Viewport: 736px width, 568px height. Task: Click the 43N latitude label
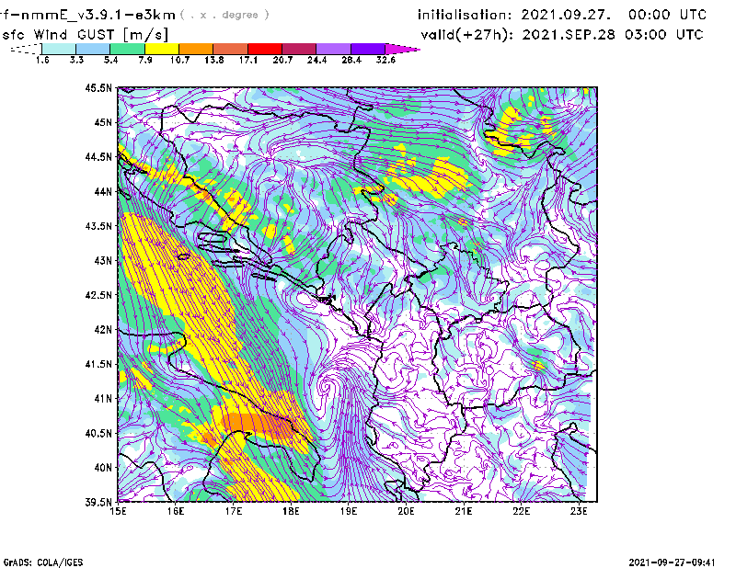(x=103, y=260)
